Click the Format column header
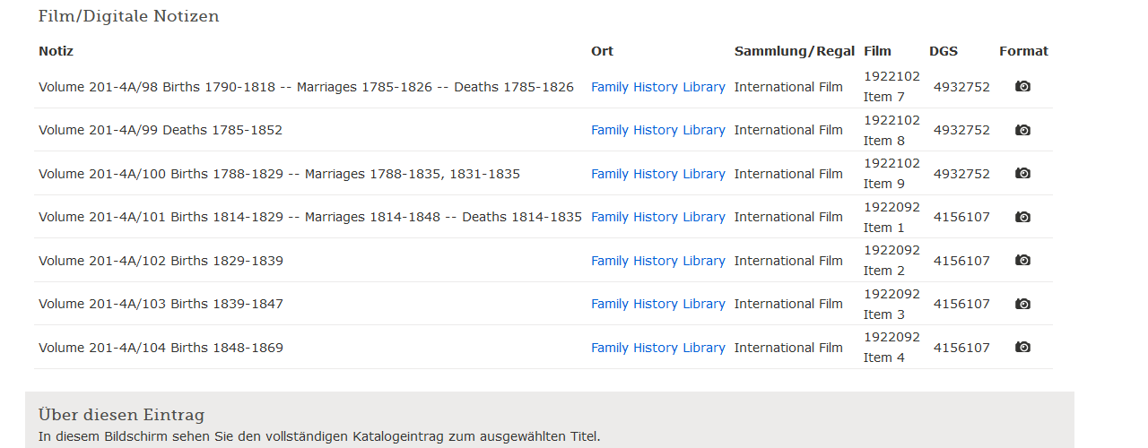This screenshot has height=448, width=1148. point(1023,51)
